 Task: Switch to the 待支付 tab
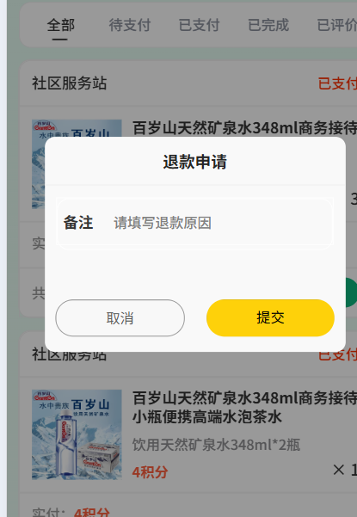click(130, 26)
